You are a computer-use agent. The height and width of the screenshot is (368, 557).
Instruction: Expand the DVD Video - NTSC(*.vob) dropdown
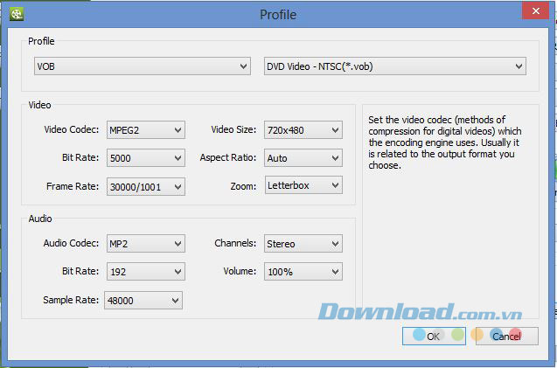[x=395, y=66]
